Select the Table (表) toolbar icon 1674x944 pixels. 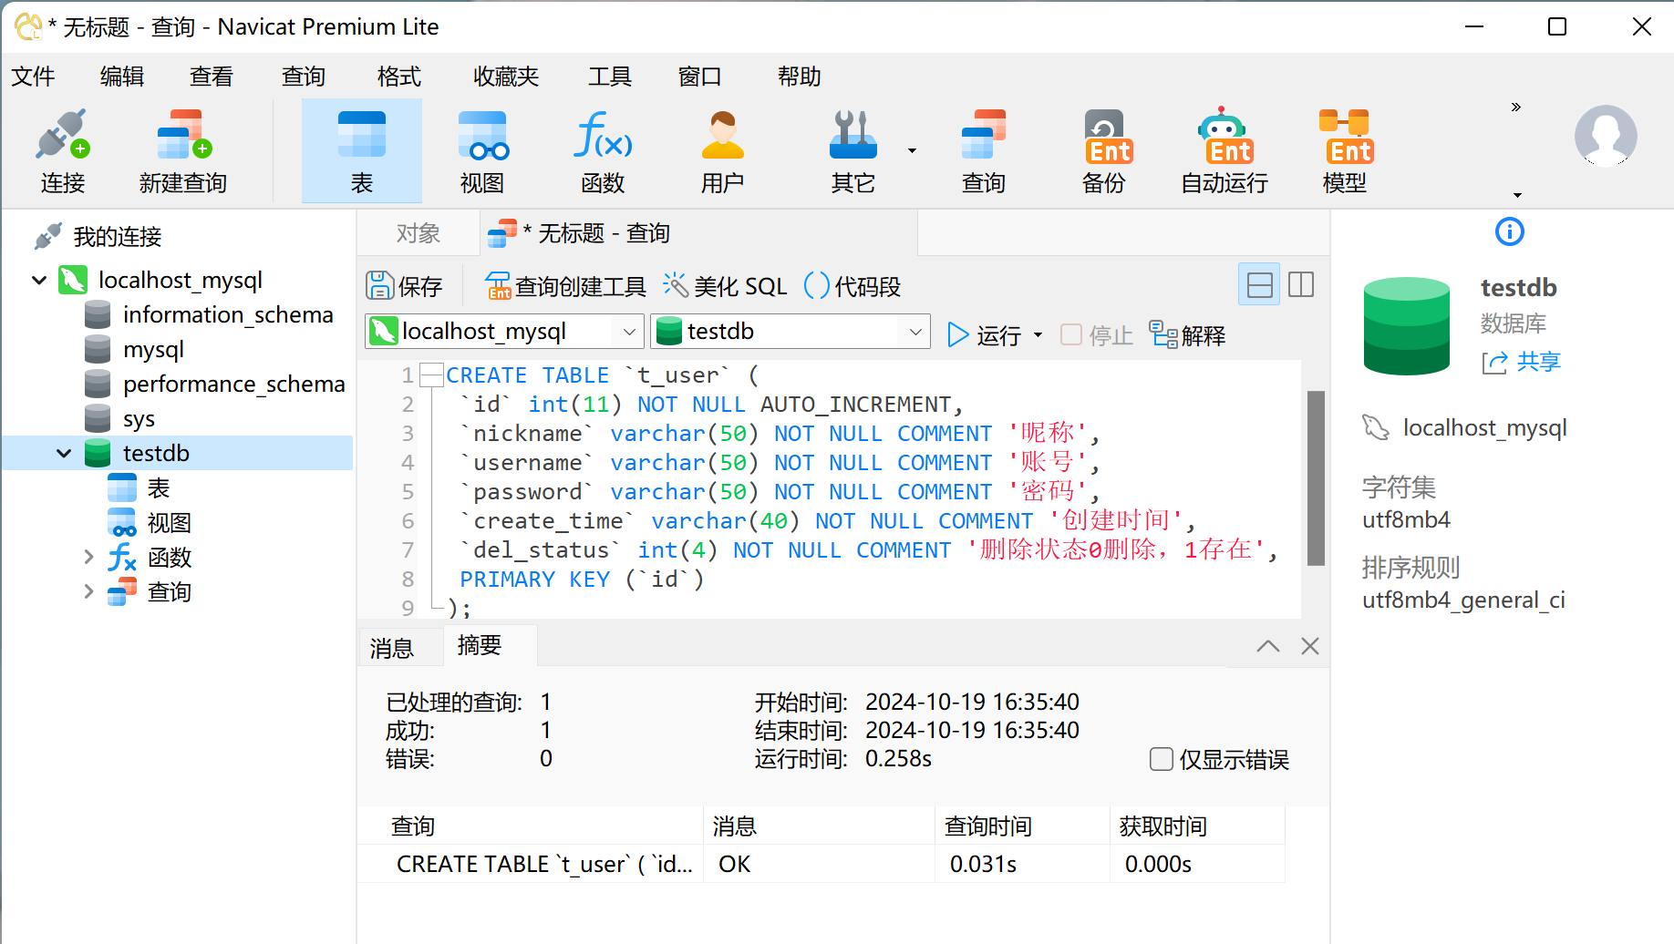click(362, 151)
